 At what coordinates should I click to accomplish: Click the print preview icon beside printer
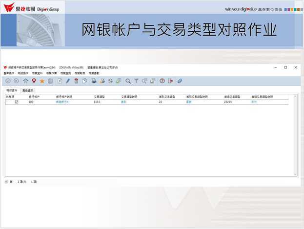pyautogui.click(x=102, y=81)
